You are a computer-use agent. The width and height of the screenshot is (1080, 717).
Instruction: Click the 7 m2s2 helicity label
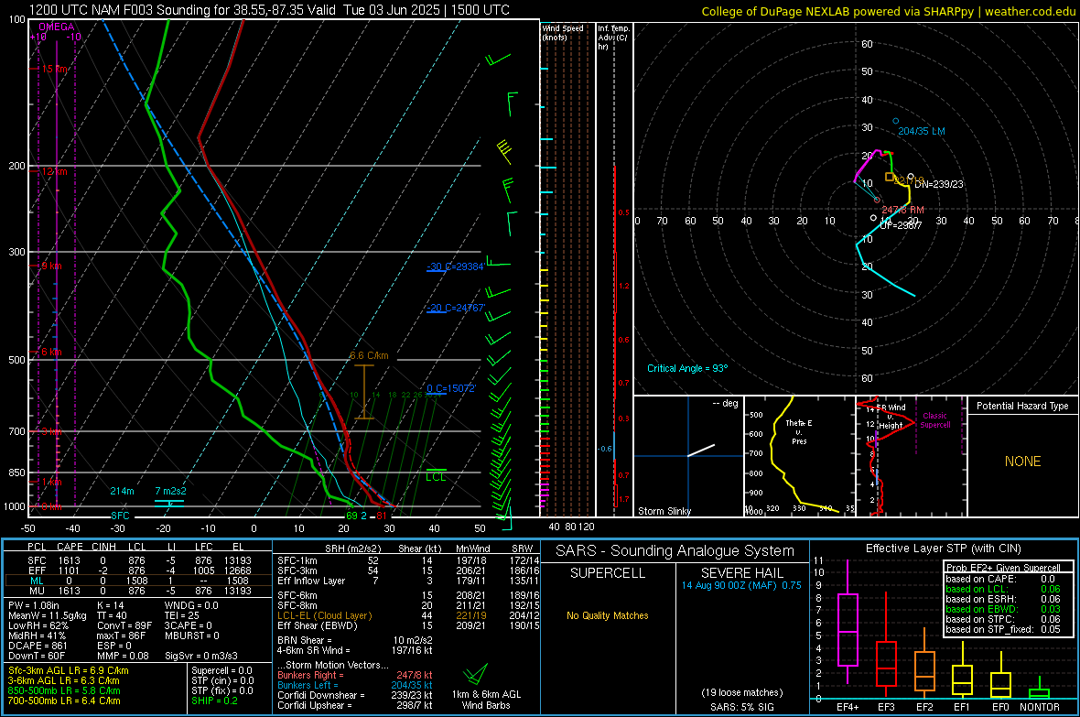[x=171, y=491]
